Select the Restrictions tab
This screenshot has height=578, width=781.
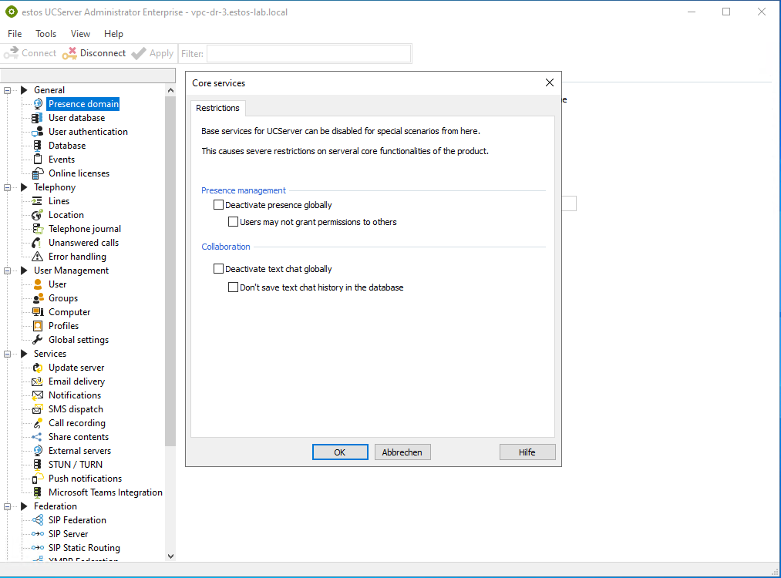[218, 109]
